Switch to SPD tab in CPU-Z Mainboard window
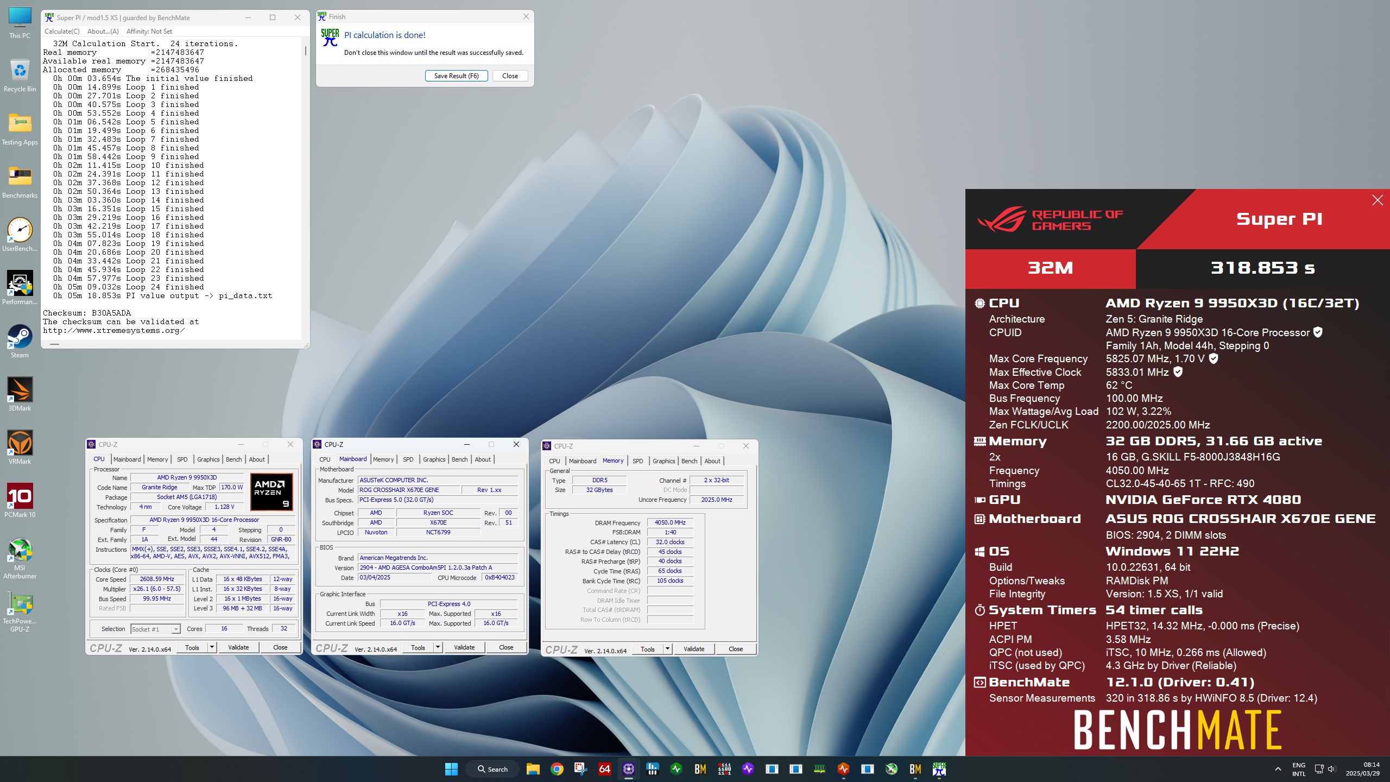Viewport: 1390px width, 782px height. tap(408, 459)
